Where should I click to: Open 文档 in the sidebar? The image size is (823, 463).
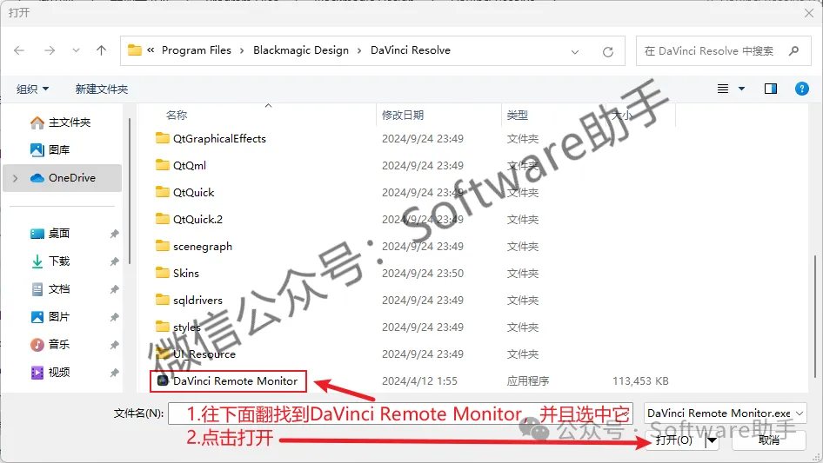(50, 289)
